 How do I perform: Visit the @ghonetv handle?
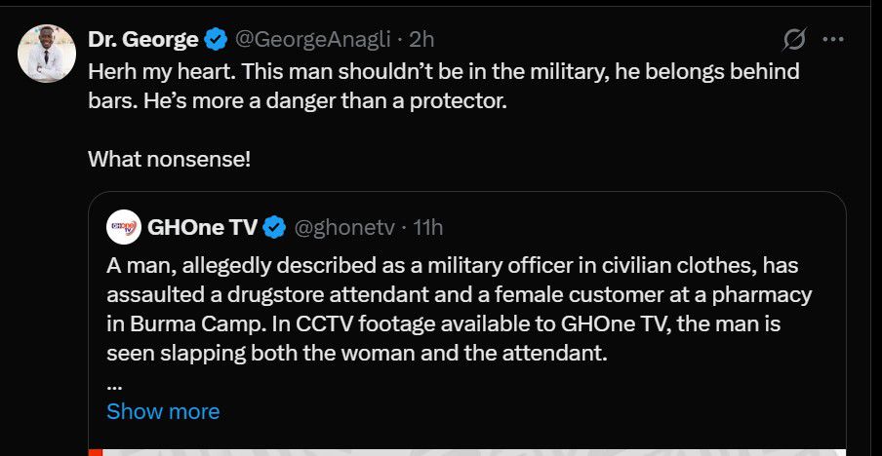pyautogui.click(x=344, y=227)
